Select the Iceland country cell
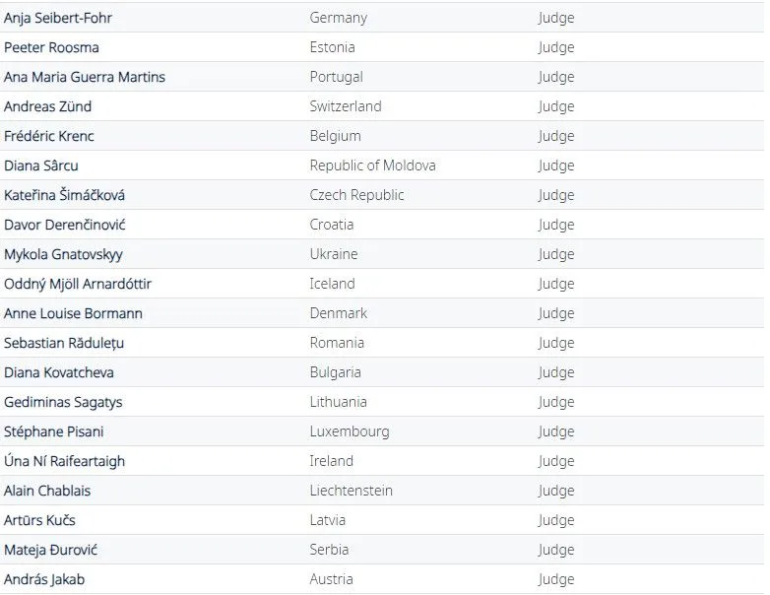770x595 pixels. [x=333, y=284]
